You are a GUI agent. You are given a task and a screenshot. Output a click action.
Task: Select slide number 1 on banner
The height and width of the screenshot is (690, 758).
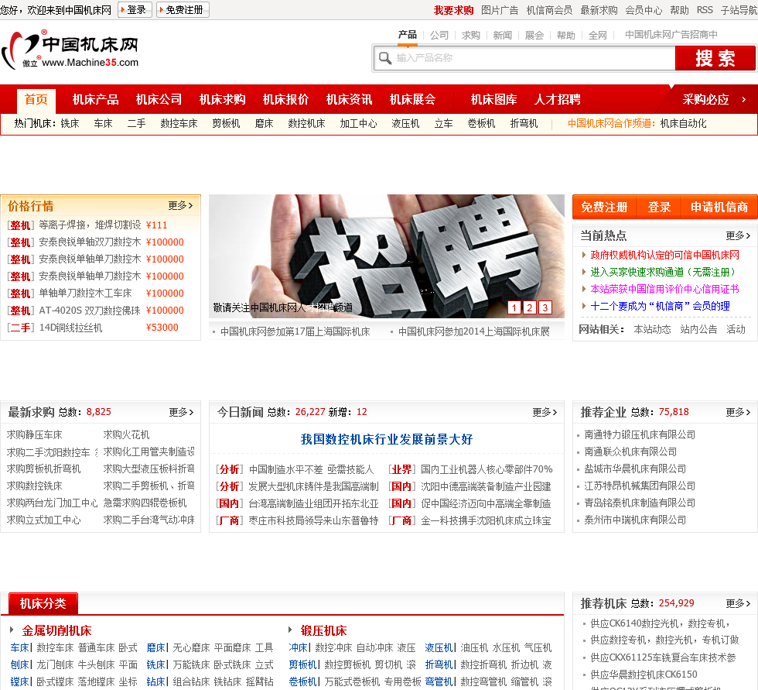tap(514, 307)
